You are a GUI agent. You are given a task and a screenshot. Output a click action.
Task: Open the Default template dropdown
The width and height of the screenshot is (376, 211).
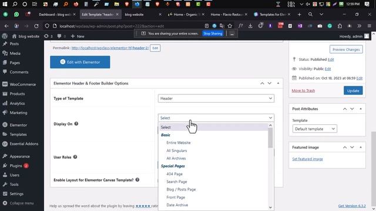click(315, 129)
